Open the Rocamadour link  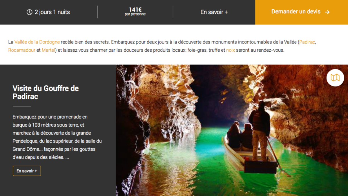point(22,50)
